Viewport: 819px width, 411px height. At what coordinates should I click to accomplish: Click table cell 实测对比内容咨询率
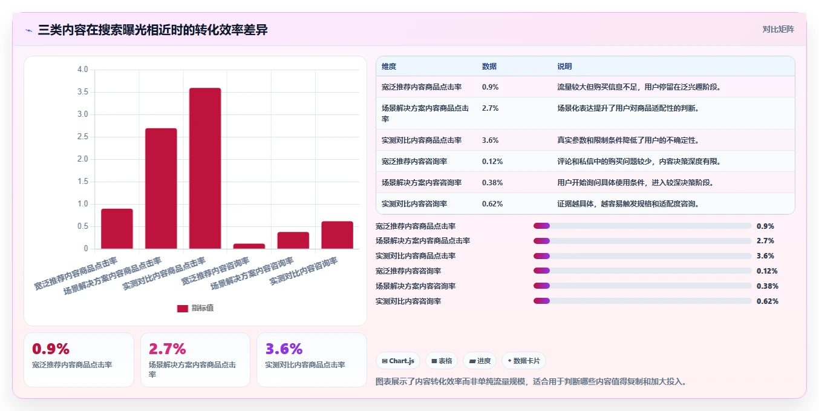tap(414, 204)
